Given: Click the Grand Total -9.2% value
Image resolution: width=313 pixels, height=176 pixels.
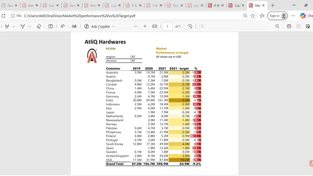Looking at the screenshot, I should click(x=196, y=164).
